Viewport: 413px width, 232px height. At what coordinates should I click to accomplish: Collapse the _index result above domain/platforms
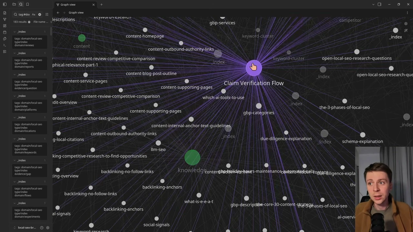15,96
